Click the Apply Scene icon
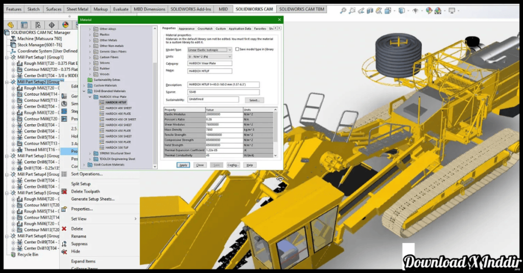 [438, 11]
